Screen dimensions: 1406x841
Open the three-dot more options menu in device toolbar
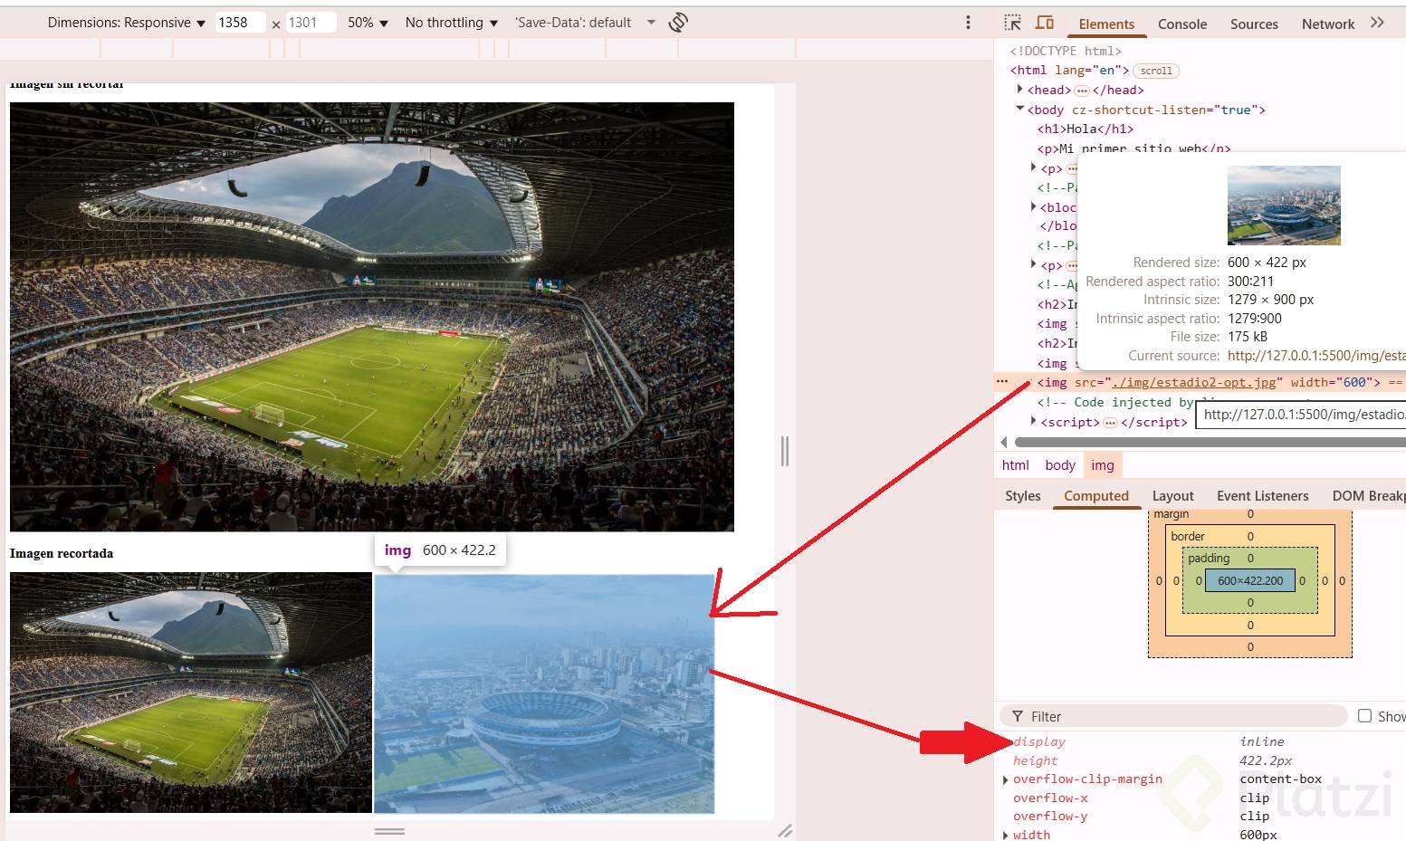(968, 23)
